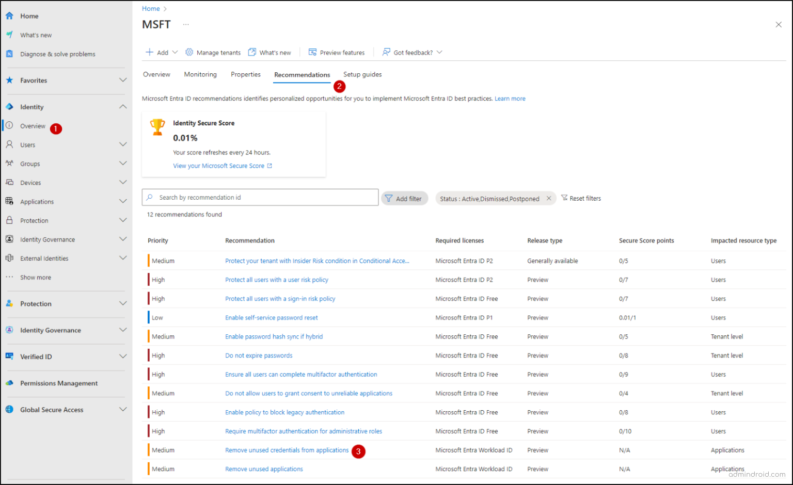
Task: Open the Setup guides tab
Action: point(362,74)
